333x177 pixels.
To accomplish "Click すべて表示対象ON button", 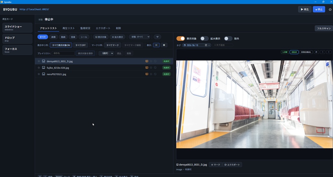I will [61, 45].
